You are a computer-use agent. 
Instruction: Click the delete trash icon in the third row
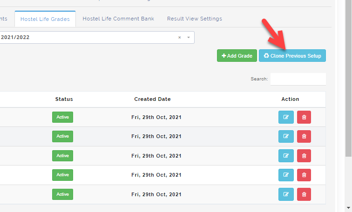point(304,156)
